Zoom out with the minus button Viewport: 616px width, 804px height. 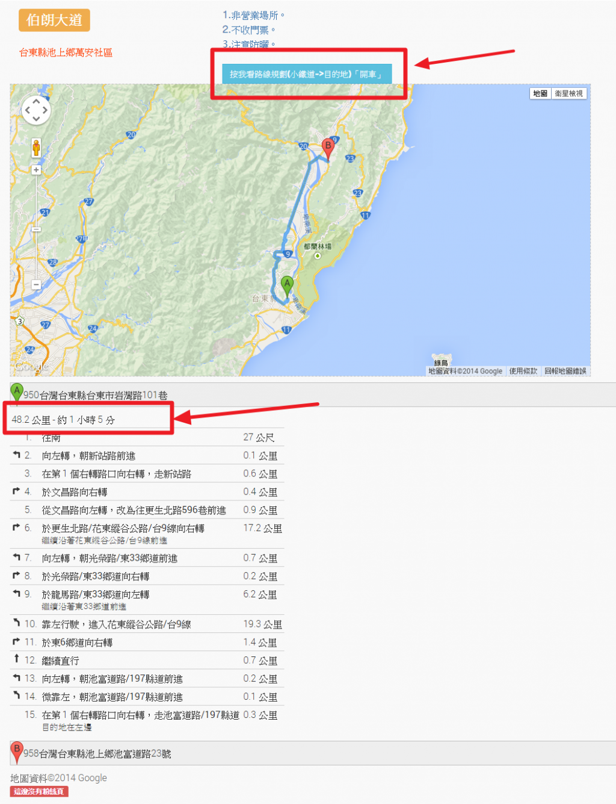(x=36, y=284)
